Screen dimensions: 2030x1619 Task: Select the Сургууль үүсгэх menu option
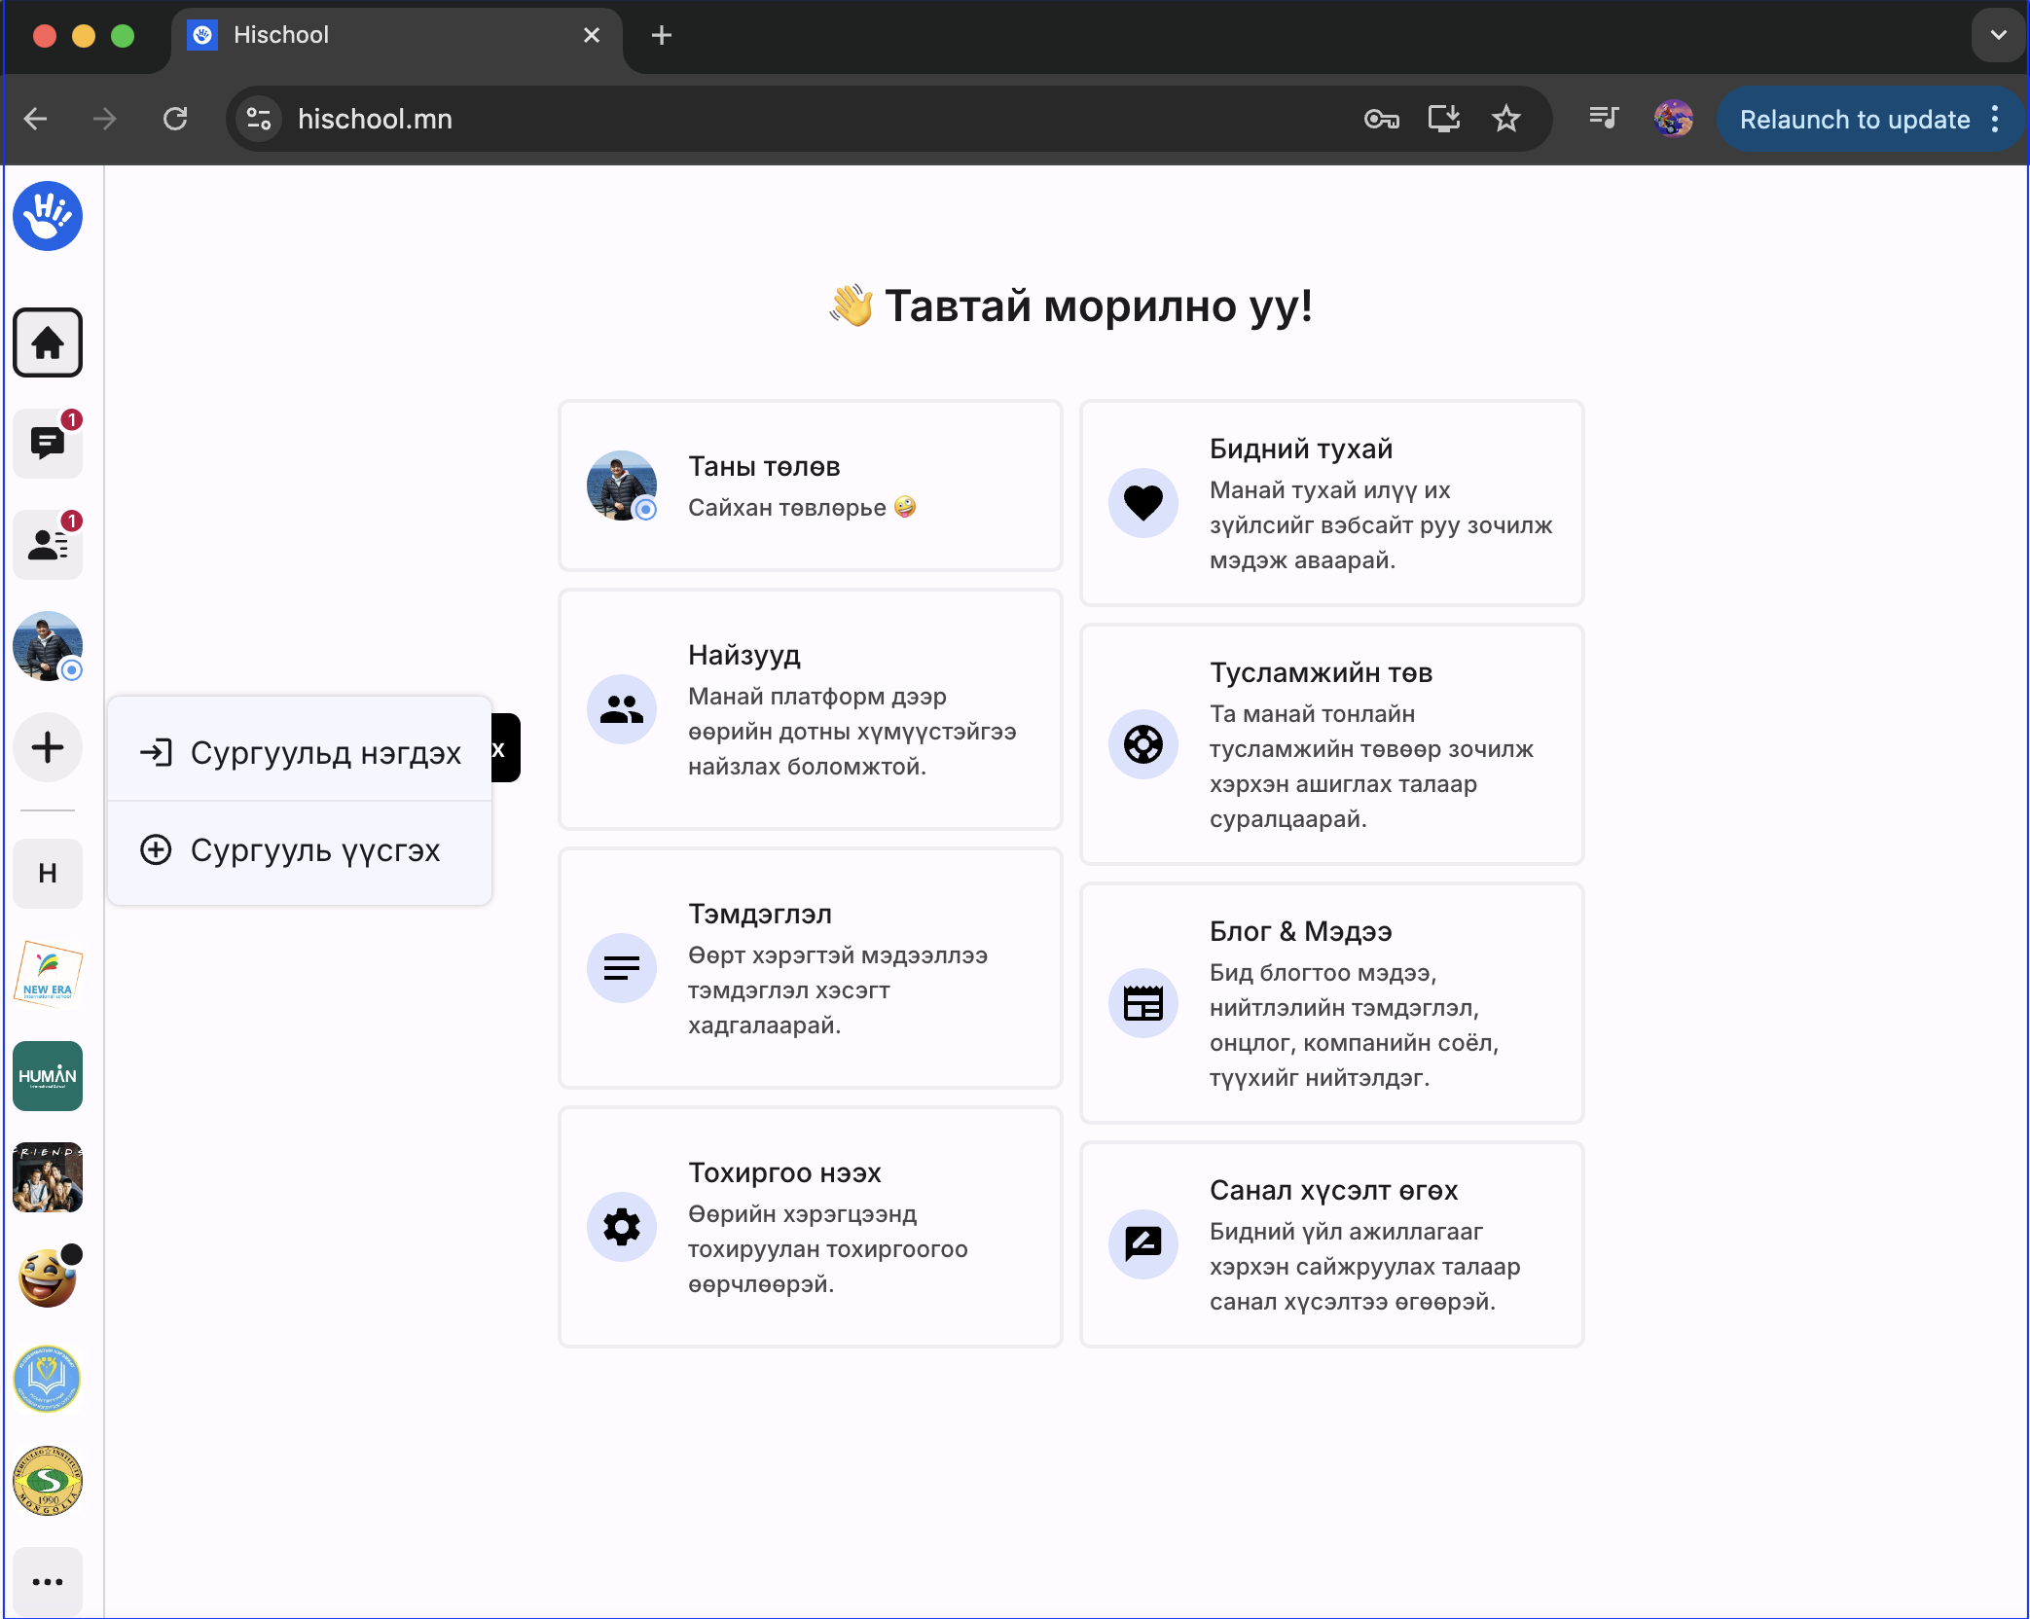[x=301, y=849]
